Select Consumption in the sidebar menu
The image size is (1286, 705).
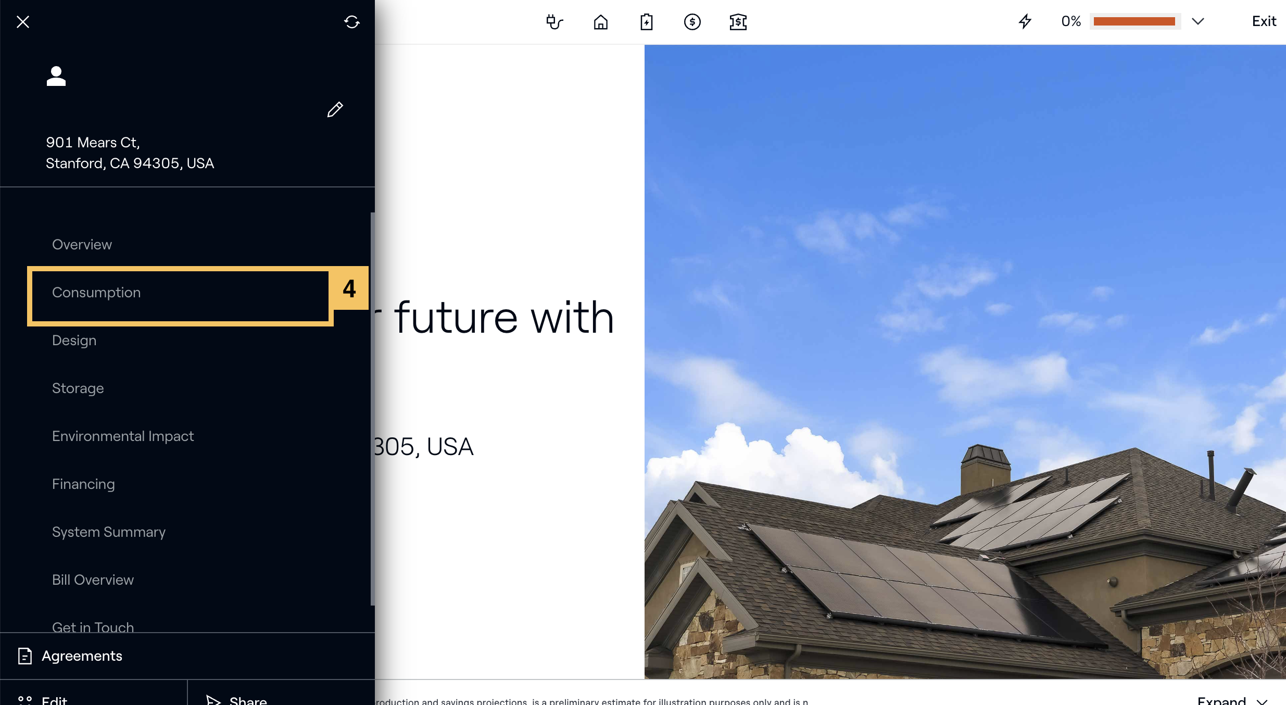pos(96,293)
